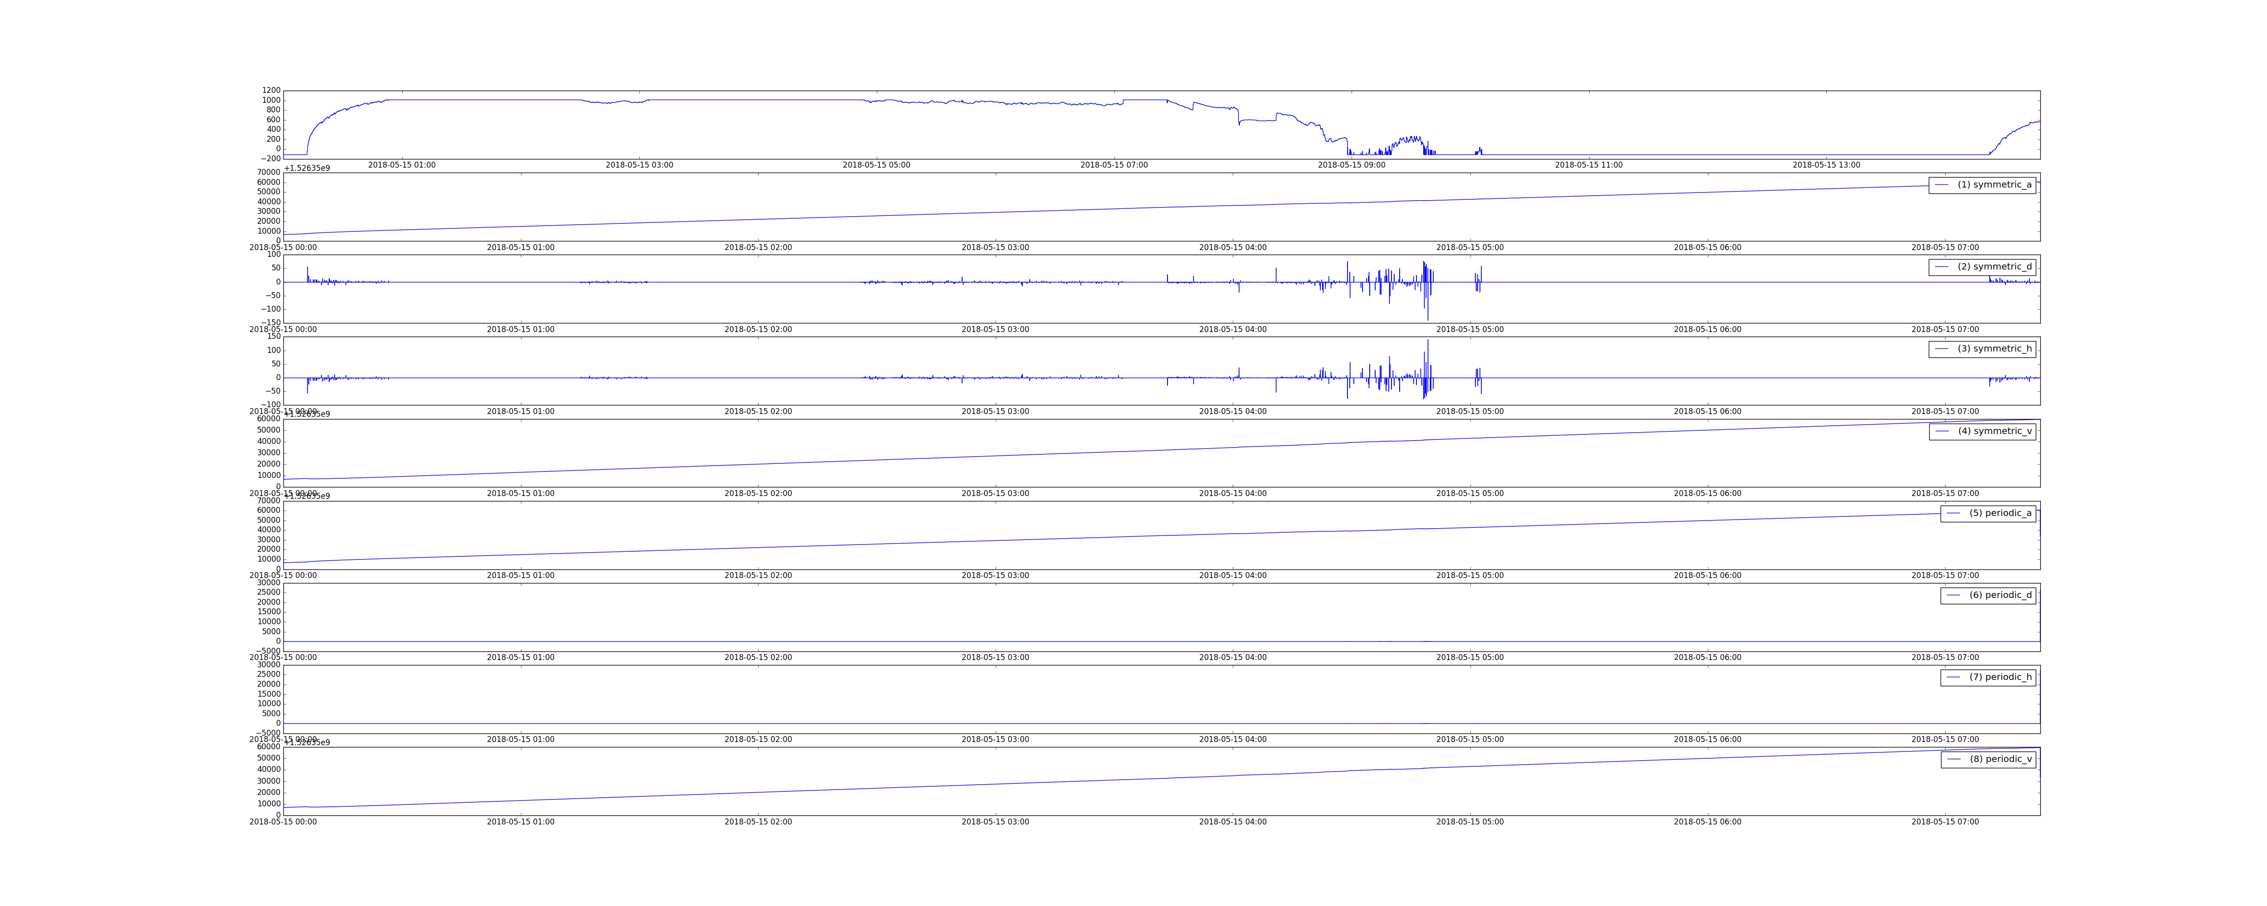Click the "-150" y-axis value of symmetric_d plot
2267x906 pixels.
[x=269, y=323]
